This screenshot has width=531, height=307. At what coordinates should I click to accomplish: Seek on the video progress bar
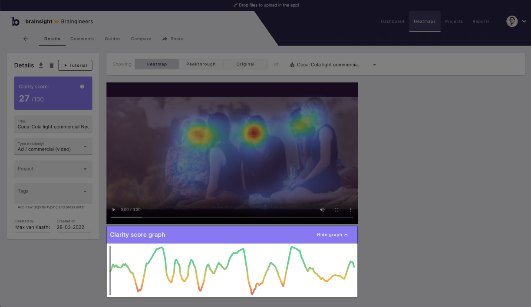[232, 217]
